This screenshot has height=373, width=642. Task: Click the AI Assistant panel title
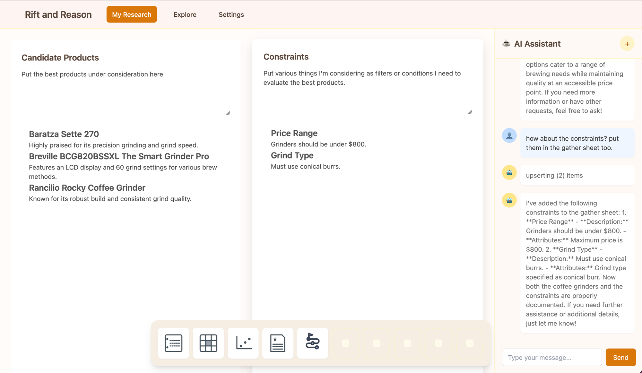tap(537, 44)
